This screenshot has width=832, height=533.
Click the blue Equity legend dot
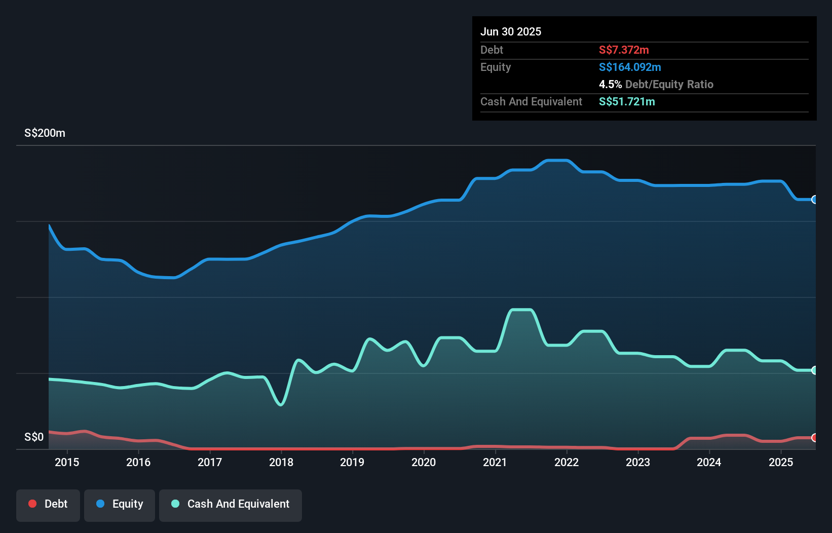pos(100,504)
